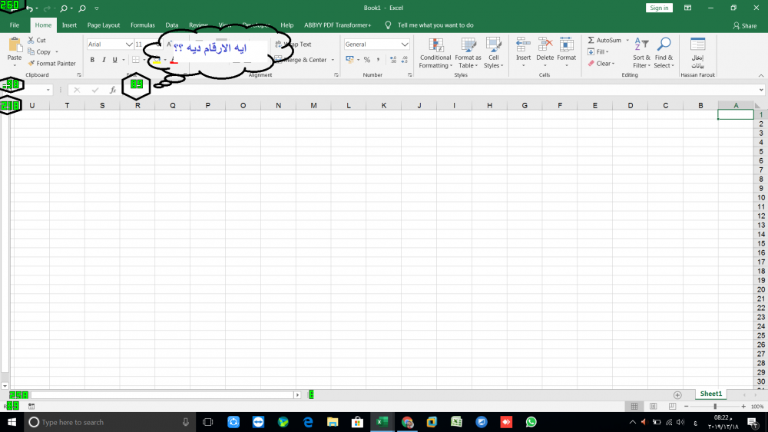Select the Sheet1 tab
The image size is (768, 432).
(x=710, y=394)
